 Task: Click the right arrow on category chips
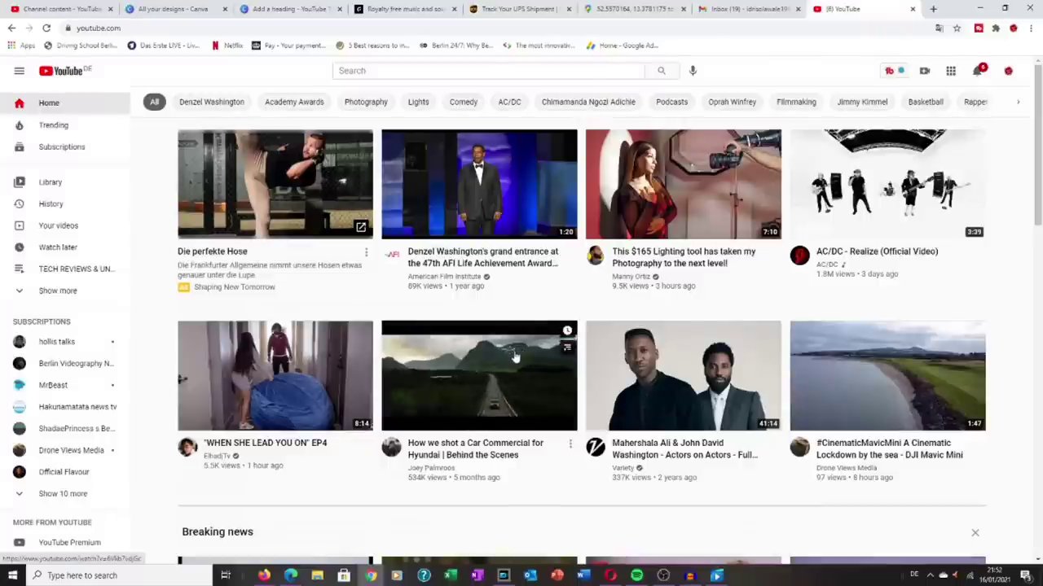(1017, 102)
